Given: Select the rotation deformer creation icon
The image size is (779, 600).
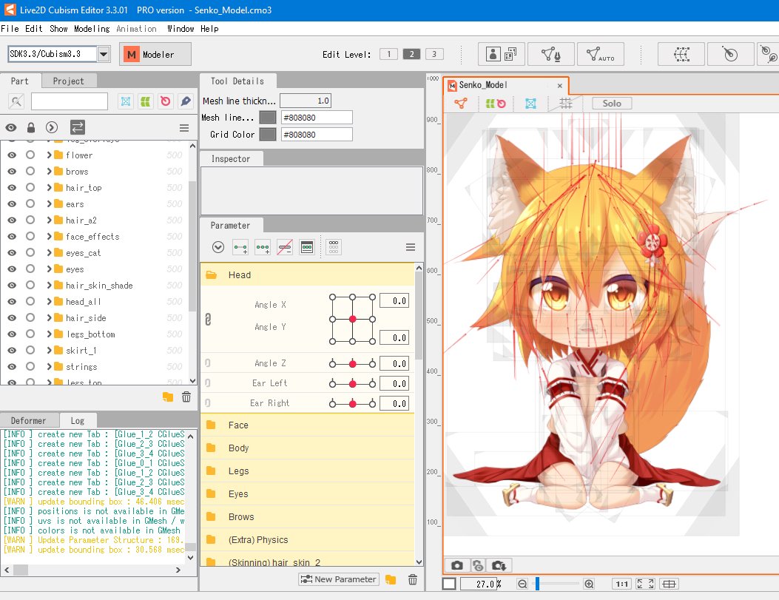Looking at the screenshot, I should coord(730,54).
